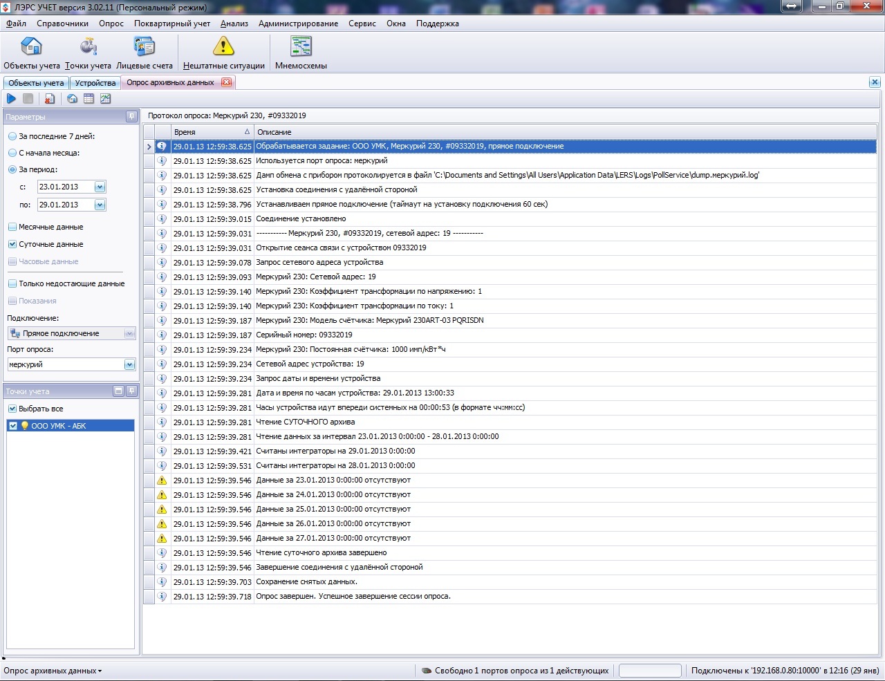885x681 pixels.
Task: Start polling with the blue play icon
Action: 11,99
